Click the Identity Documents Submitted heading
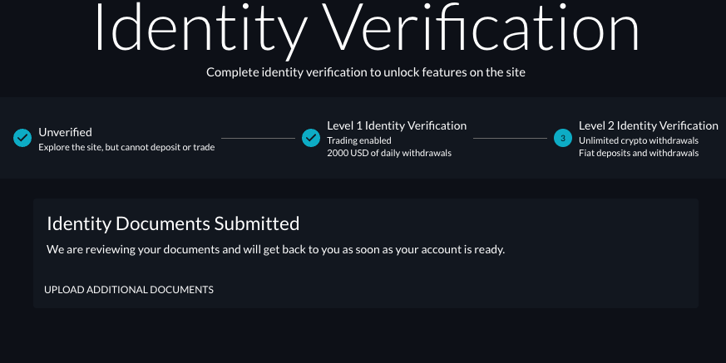Viewport: 726px width, 363px height. (173, 223)
